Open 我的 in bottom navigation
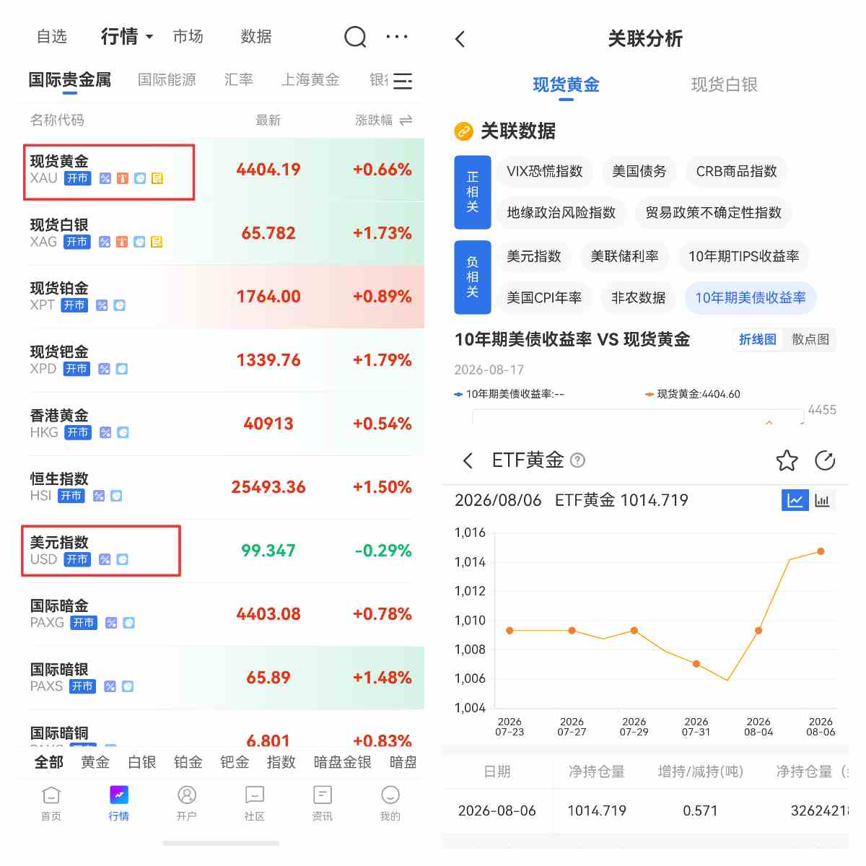The image size is (866, 866). 390,803
